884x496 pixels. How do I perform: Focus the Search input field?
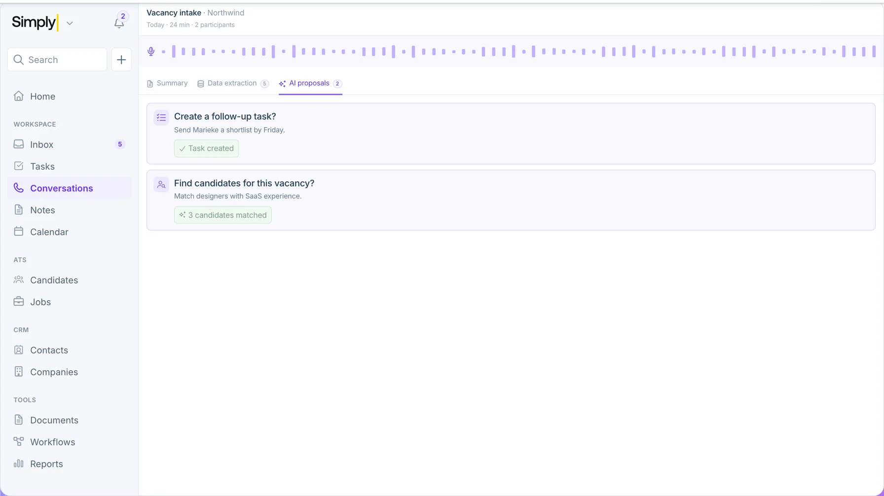click(57, 60)
